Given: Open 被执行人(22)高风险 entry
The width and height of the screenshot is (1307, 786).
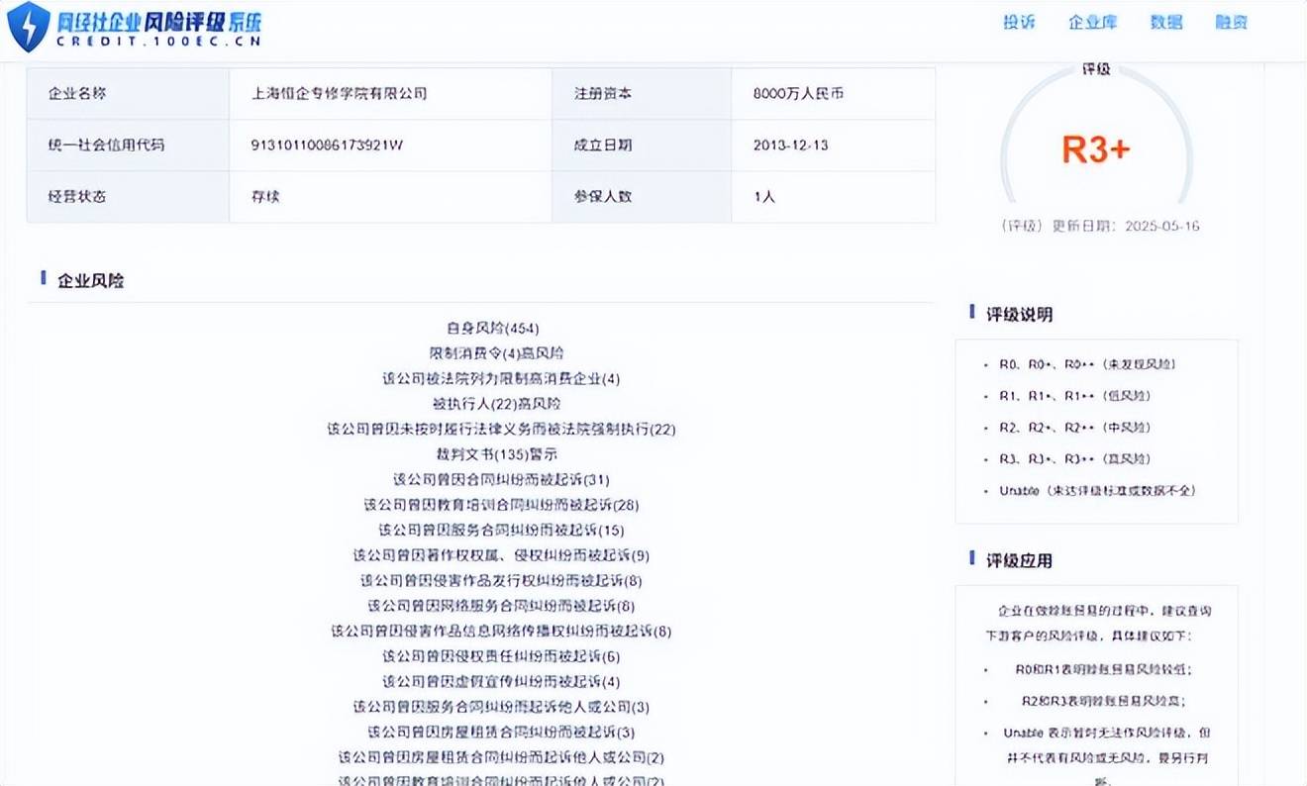Looking at the screenshot, I should [497, 403].
